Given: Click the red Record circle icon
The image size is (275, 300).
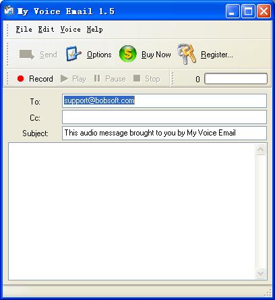Looking at the screenshot, I should coord(21,79).
